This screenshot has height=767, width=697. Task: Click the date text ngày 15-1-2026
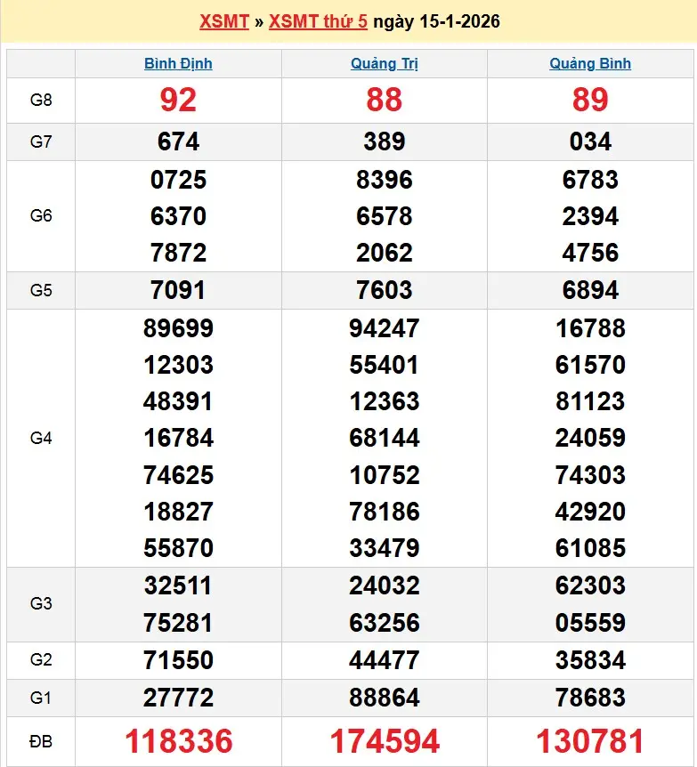click(436, 21)
